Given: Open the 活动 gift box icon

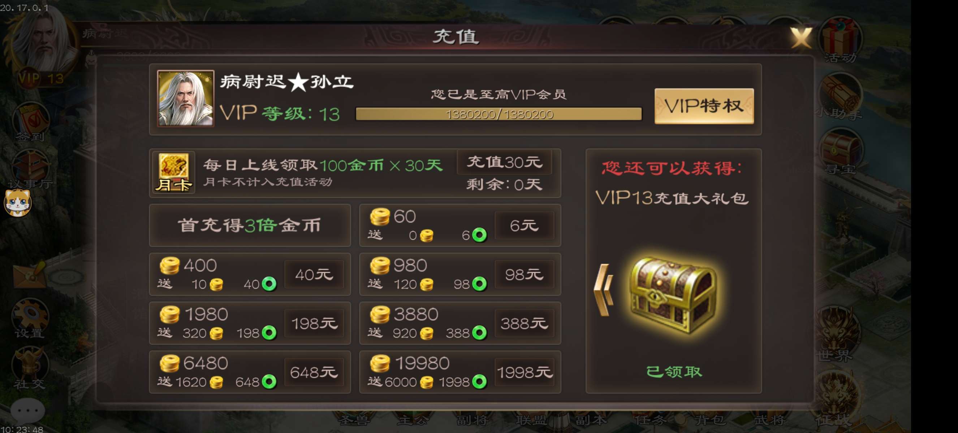Looking at the screenshot, I should (x=841, y=39).
